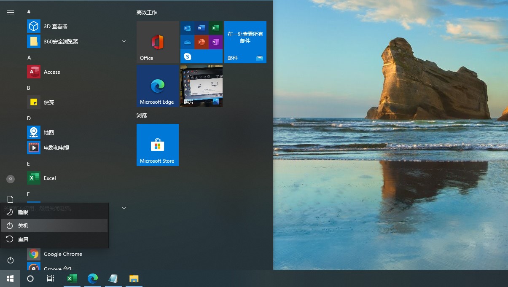Launch 电影和电视 from the app list
The width and height of the screenshot is (508, 287).
tap(76, 148)
